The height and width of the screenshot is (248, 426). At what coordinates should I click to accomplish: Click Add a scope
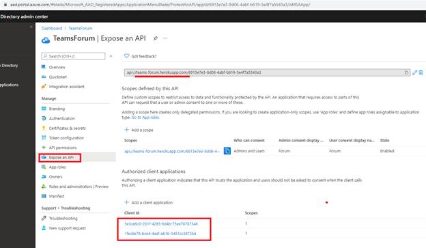(139, 130)
